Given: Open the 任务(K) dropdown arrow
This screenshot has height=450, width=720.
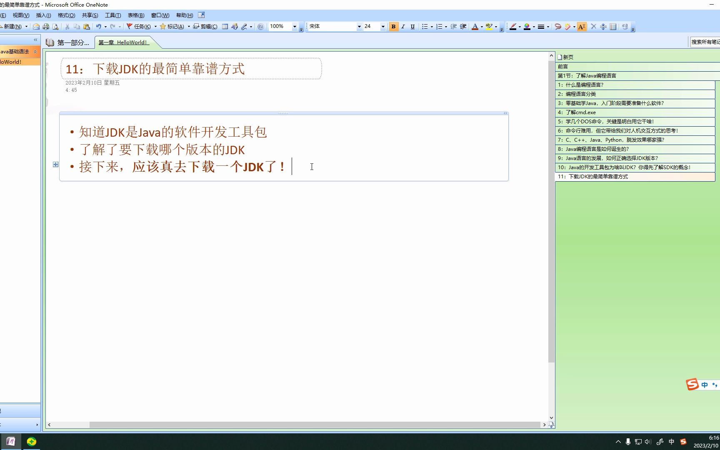Looking at the screenshot, I should [x=155, y=27].
